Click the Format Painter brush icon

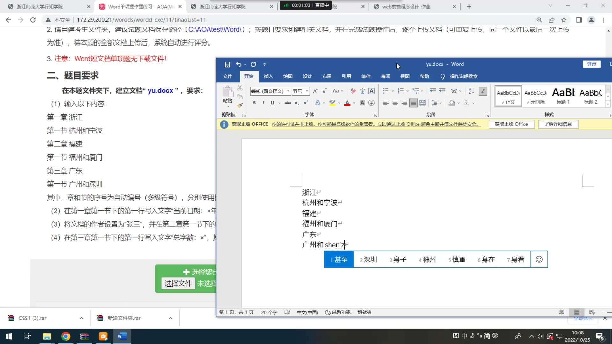coord(240,105)
